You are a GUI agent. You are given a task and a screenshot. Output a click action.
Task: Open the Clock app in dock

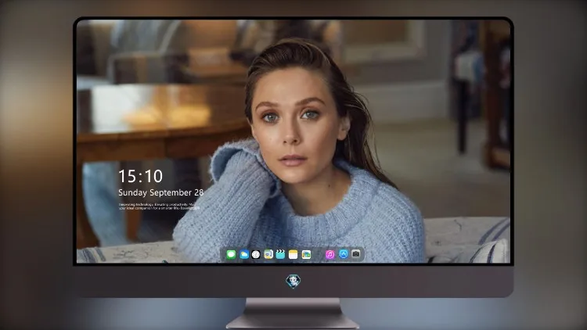[x=256, y=255]
